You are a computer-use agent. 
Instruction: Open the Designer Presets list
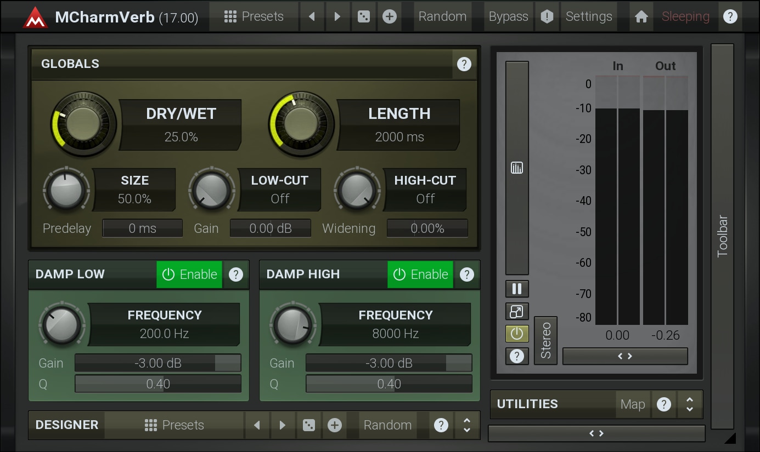(x=174, y=425)
